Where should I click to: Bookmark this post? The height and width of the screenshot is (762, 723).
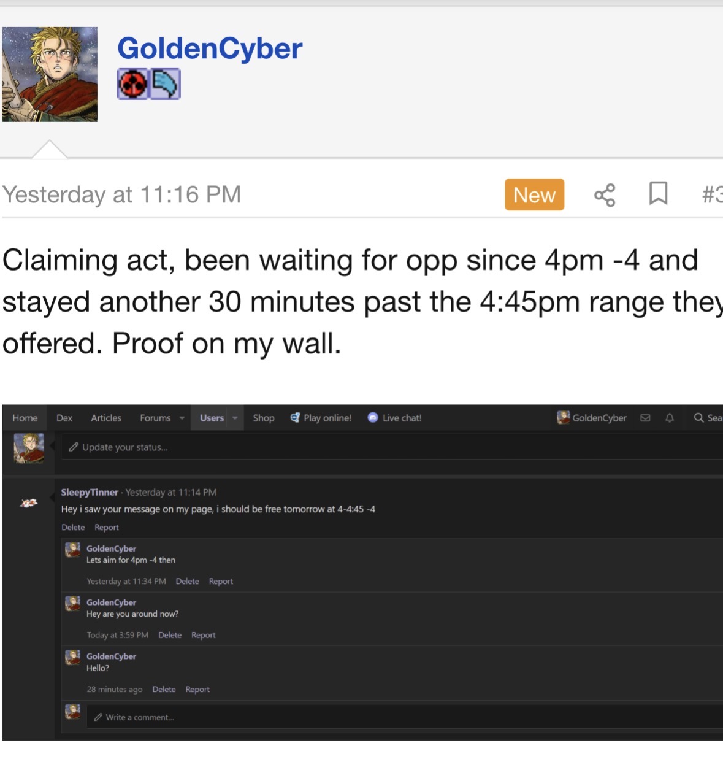pos(658,194)
